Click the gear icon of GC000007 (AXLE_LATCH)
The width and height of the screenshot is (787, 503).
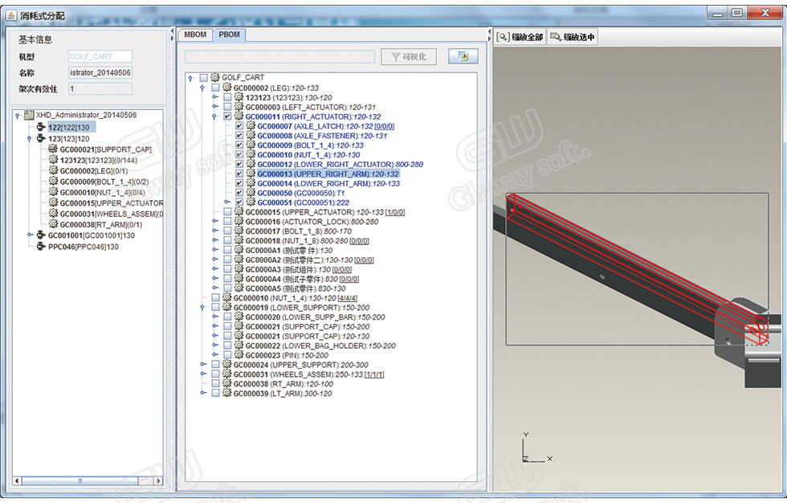pyautogui.click(x=251, y=125)
